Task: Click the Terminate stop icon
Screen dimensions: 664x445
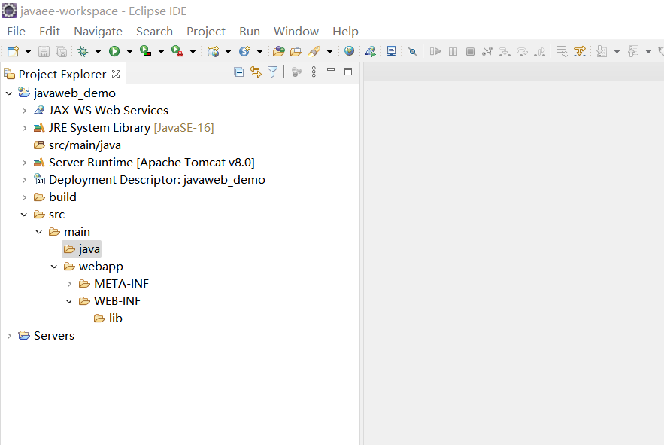Action: (x=470, y=51)
